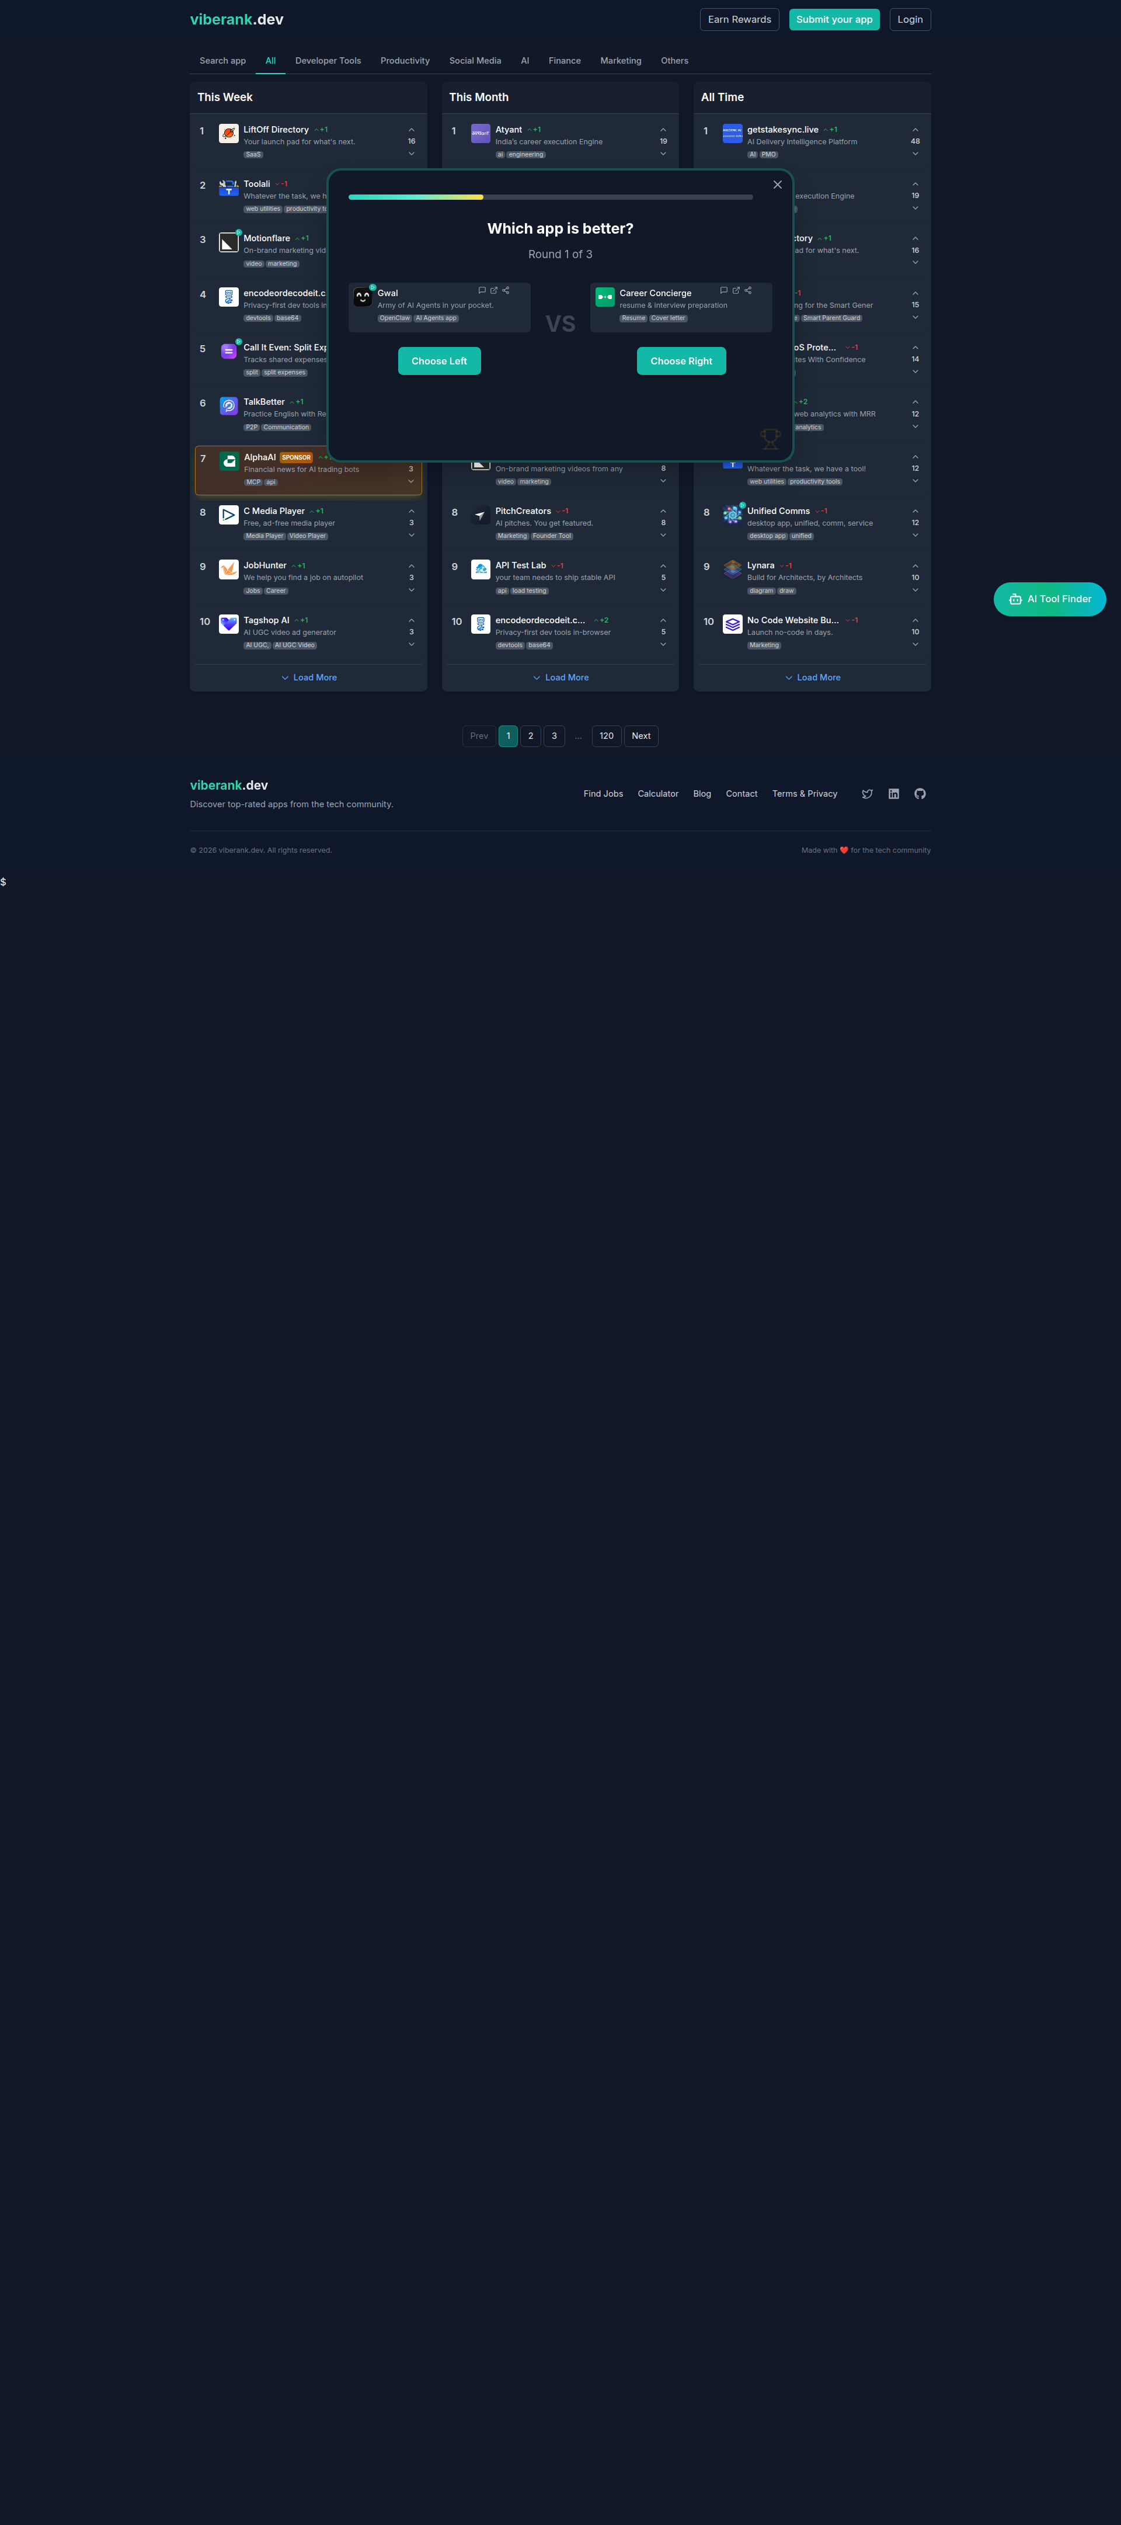Click Submit your app button

pos(834,20)
